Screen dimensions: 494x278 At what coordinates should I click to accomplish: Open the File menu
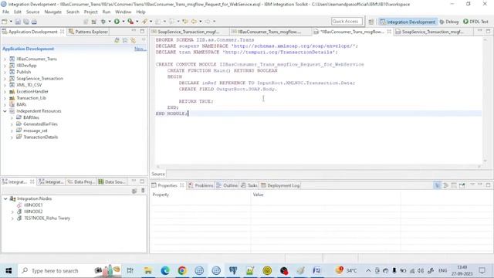(5, 12)
